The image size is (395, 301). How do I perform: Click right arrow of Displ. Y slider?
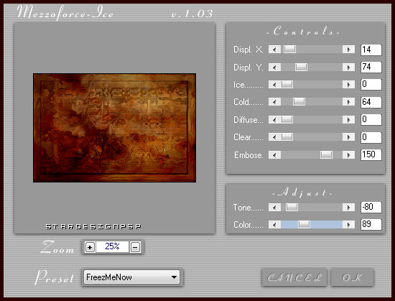[348, 68]
